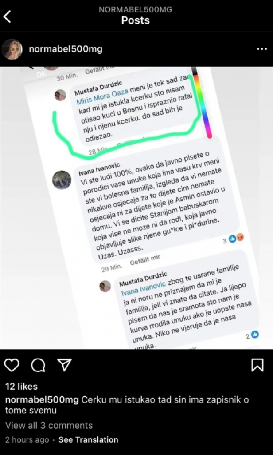Share the post with paper-plane icon
This screenshot has height=455, width=273.
pos(64,365)
